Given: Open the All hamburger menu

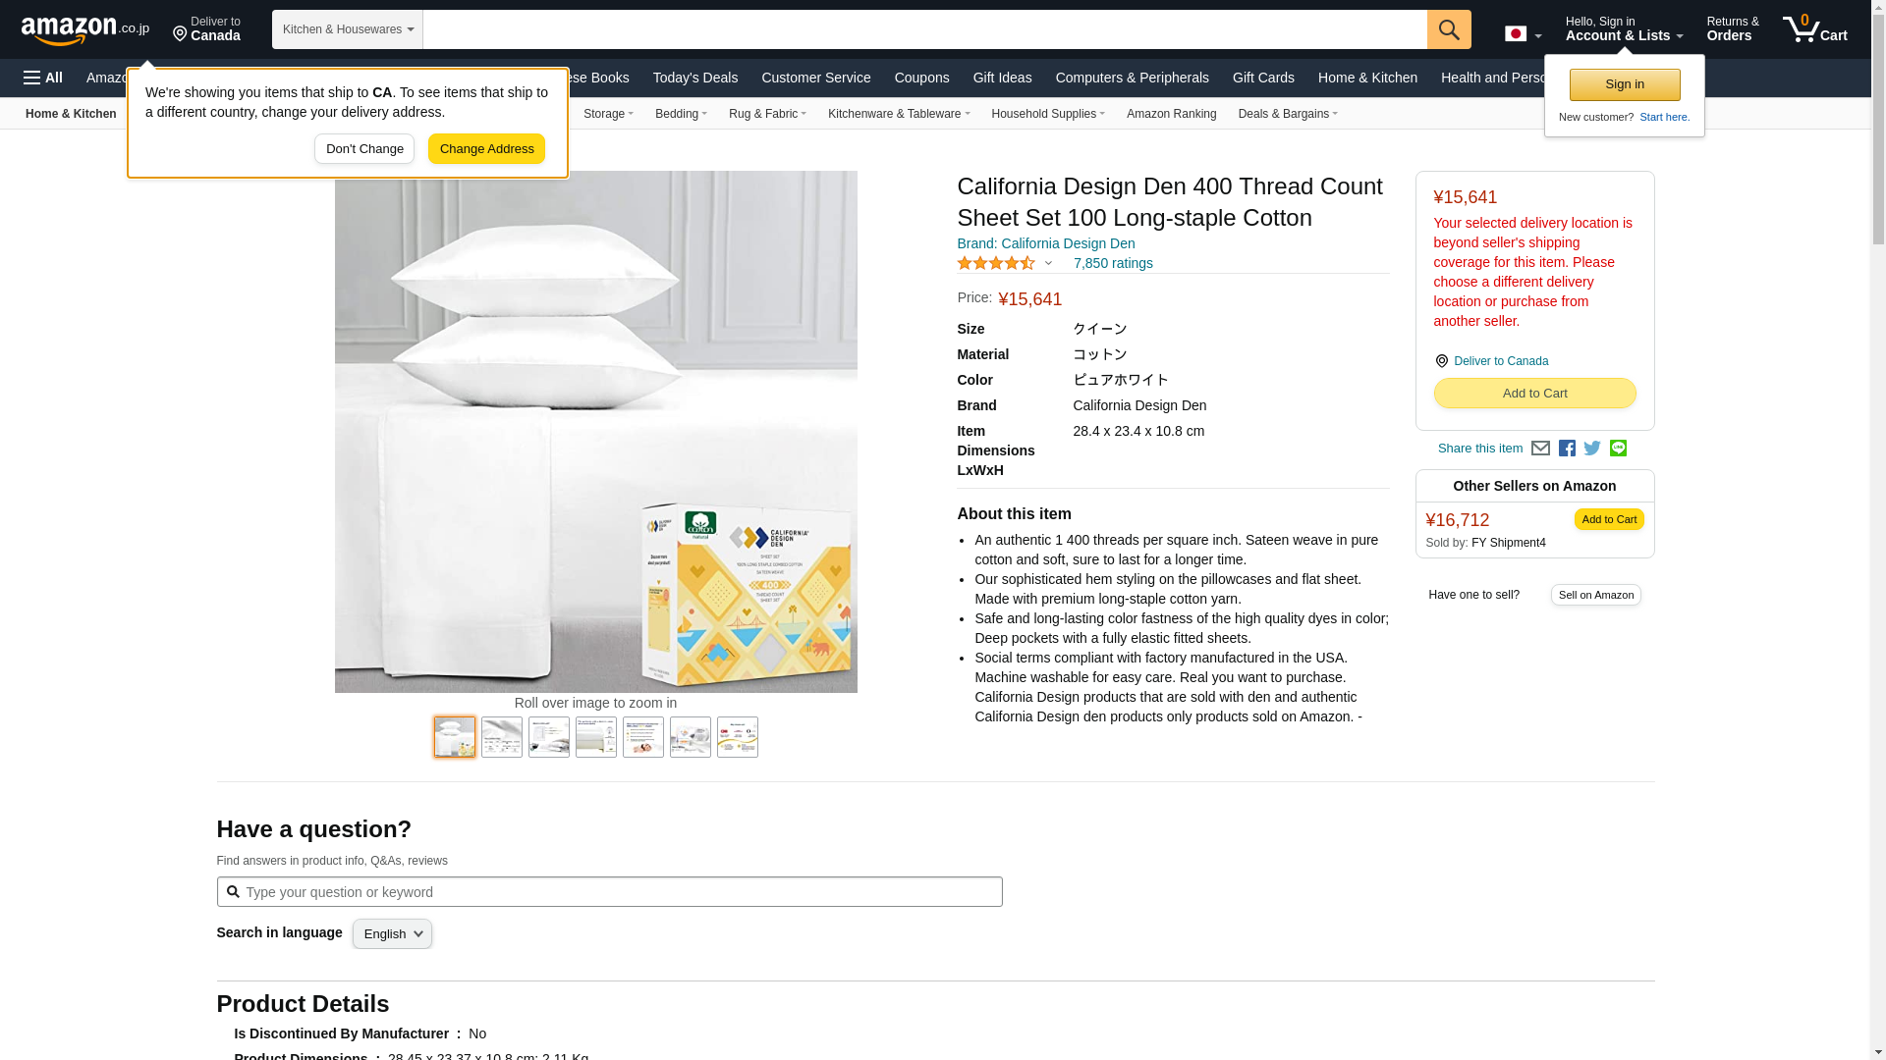Looking at the screenshot, I should pos(43,78).
